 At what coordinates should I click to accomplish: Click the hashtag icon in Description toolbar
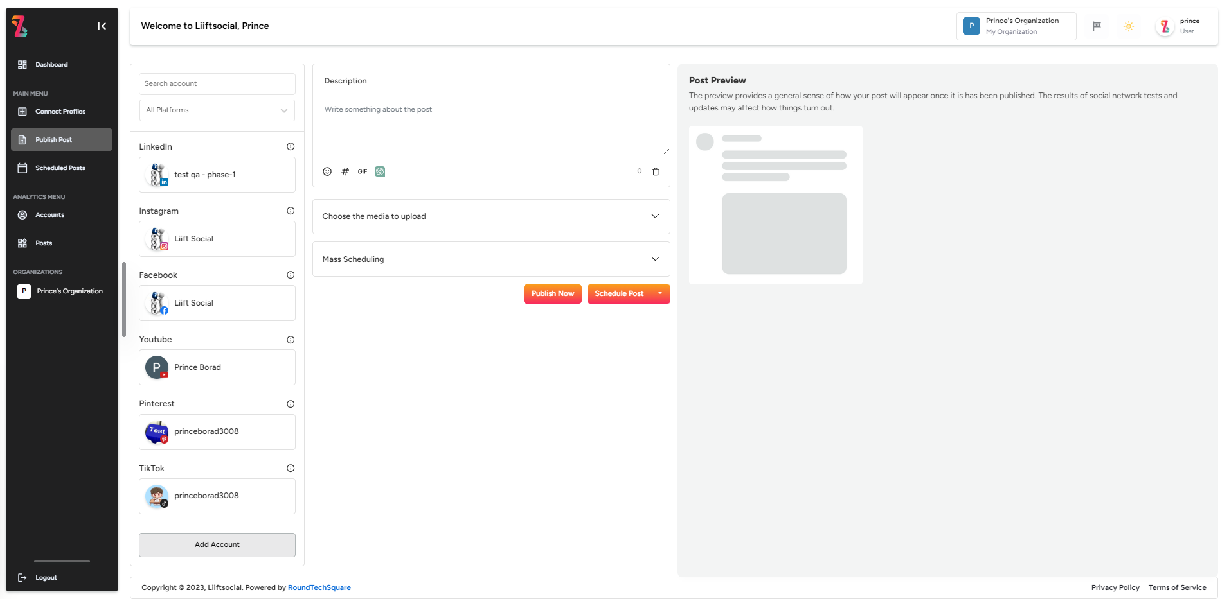click(x=345, y=171)
